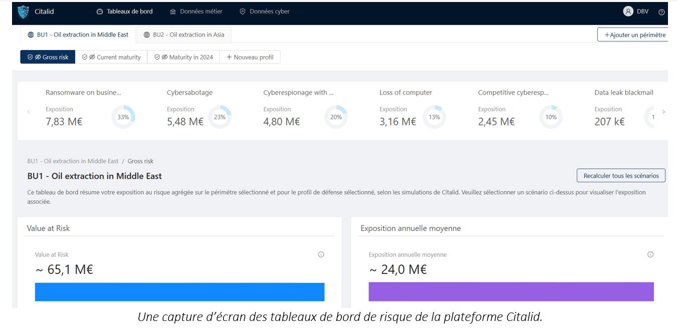Click Recalculer tous les scénarios button
The width and height of the screenshot is (677, 328).
click(621, 176)
